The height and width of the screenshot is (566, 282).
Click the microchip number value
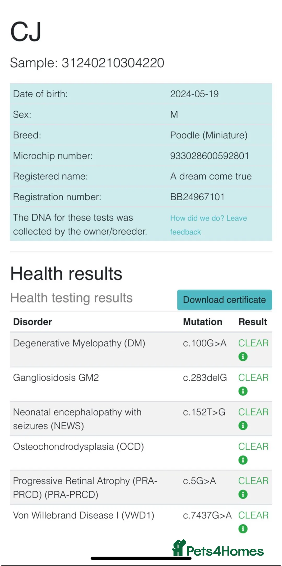pos(209,156)
